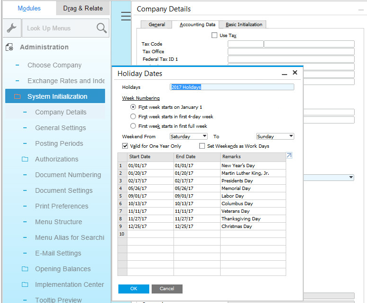This screenshot has height=303, width=367.
Task: Switch to the Basic Initialization tab
Action: (244, 25)
